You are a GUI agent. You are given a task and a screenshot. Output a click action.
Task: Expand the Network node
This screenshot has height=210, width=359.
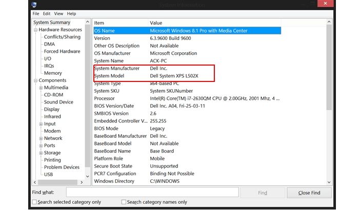pos(41,138)
